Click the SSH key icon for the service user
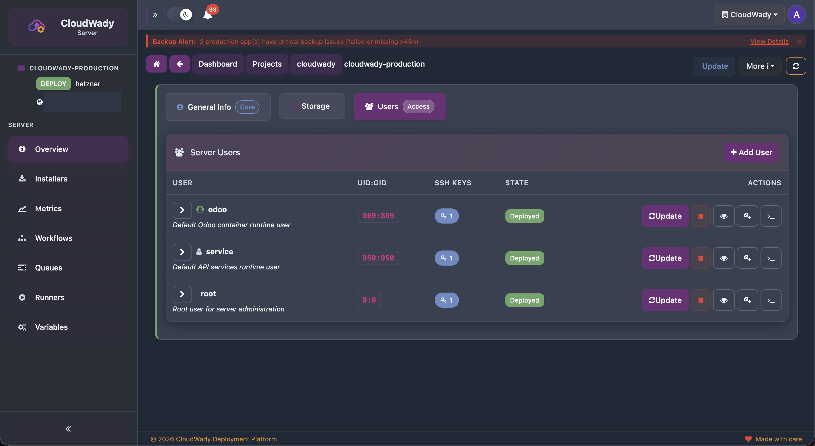 coord(747,258)
